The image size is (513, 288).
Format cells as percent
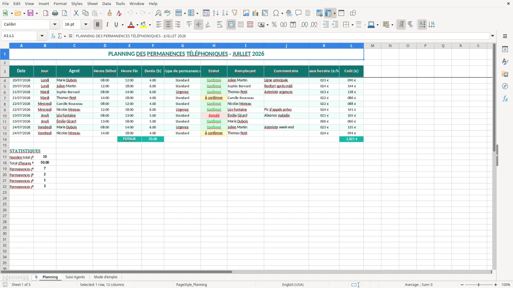(x=274, y=25)
